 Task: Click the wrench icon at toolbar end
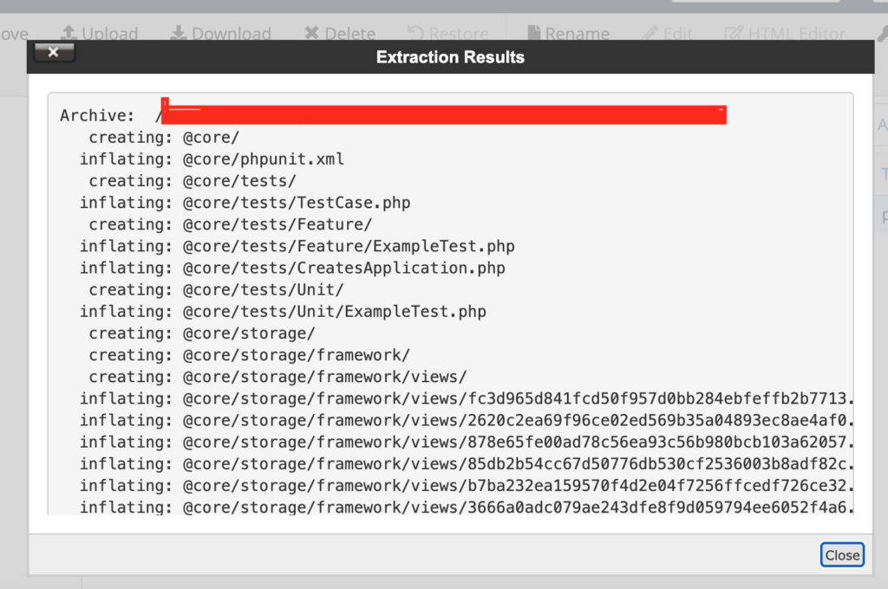pyautogui.click(x=881, y=34)
